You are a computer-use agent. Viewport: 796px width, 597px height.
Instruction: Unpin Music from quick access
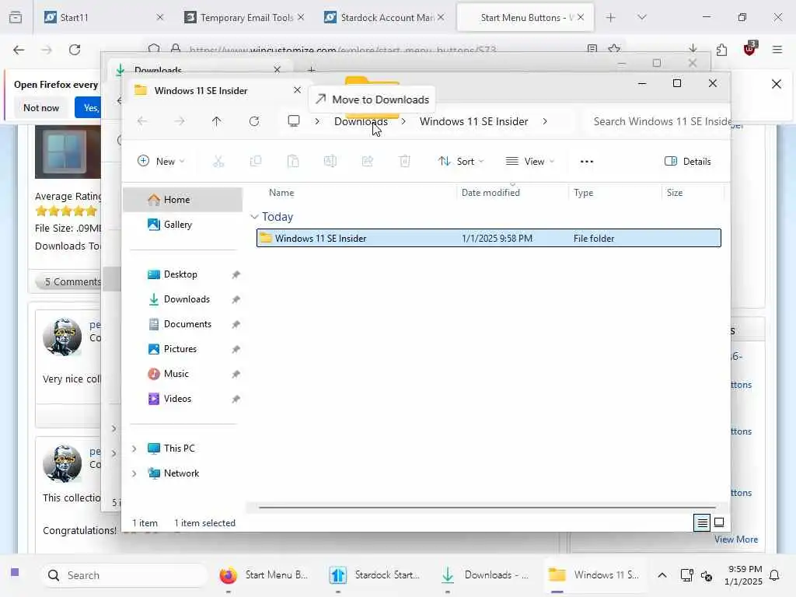(236, 374)
